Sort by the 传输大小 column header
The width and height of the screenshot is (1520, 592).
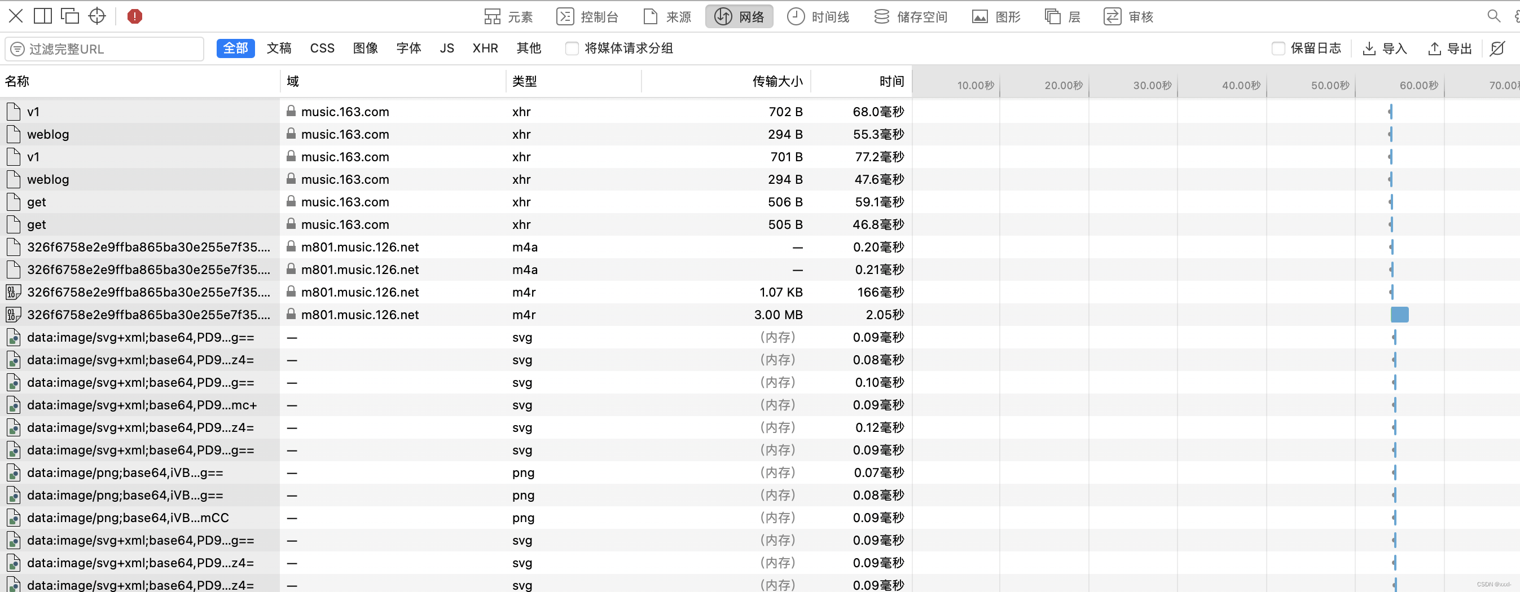click(x=726, y=81)
